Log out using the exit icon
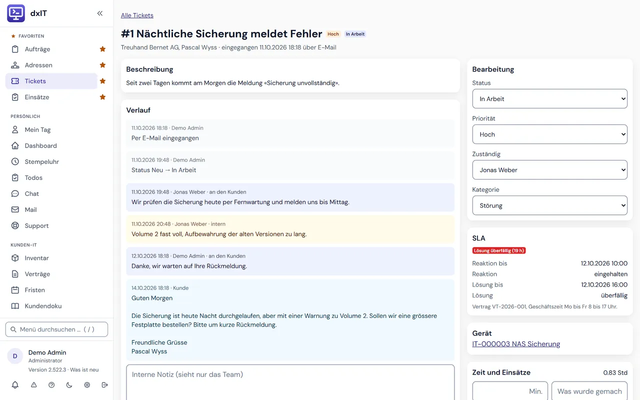The height and width of the screenshot is (400, 640). click(104, 385)
